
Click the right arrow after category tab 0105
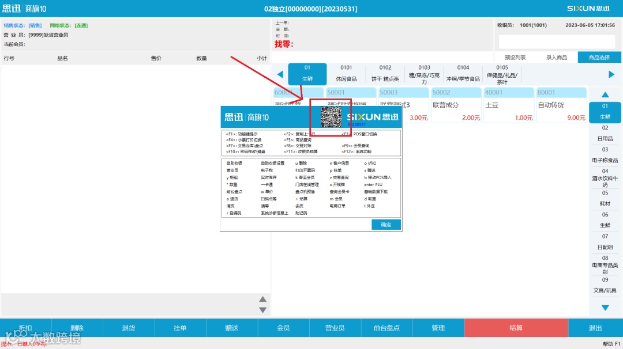pyautogui.click(x=611, y=74)
